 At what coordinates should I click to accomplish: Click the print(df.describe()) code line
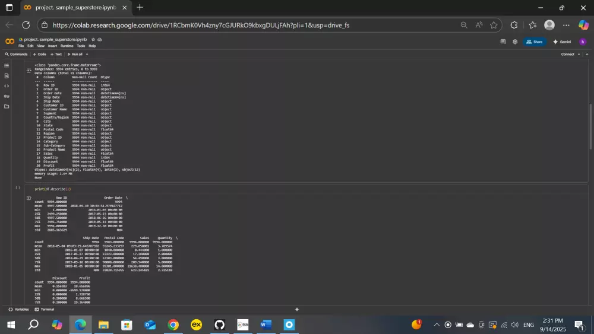pos(53,189)
